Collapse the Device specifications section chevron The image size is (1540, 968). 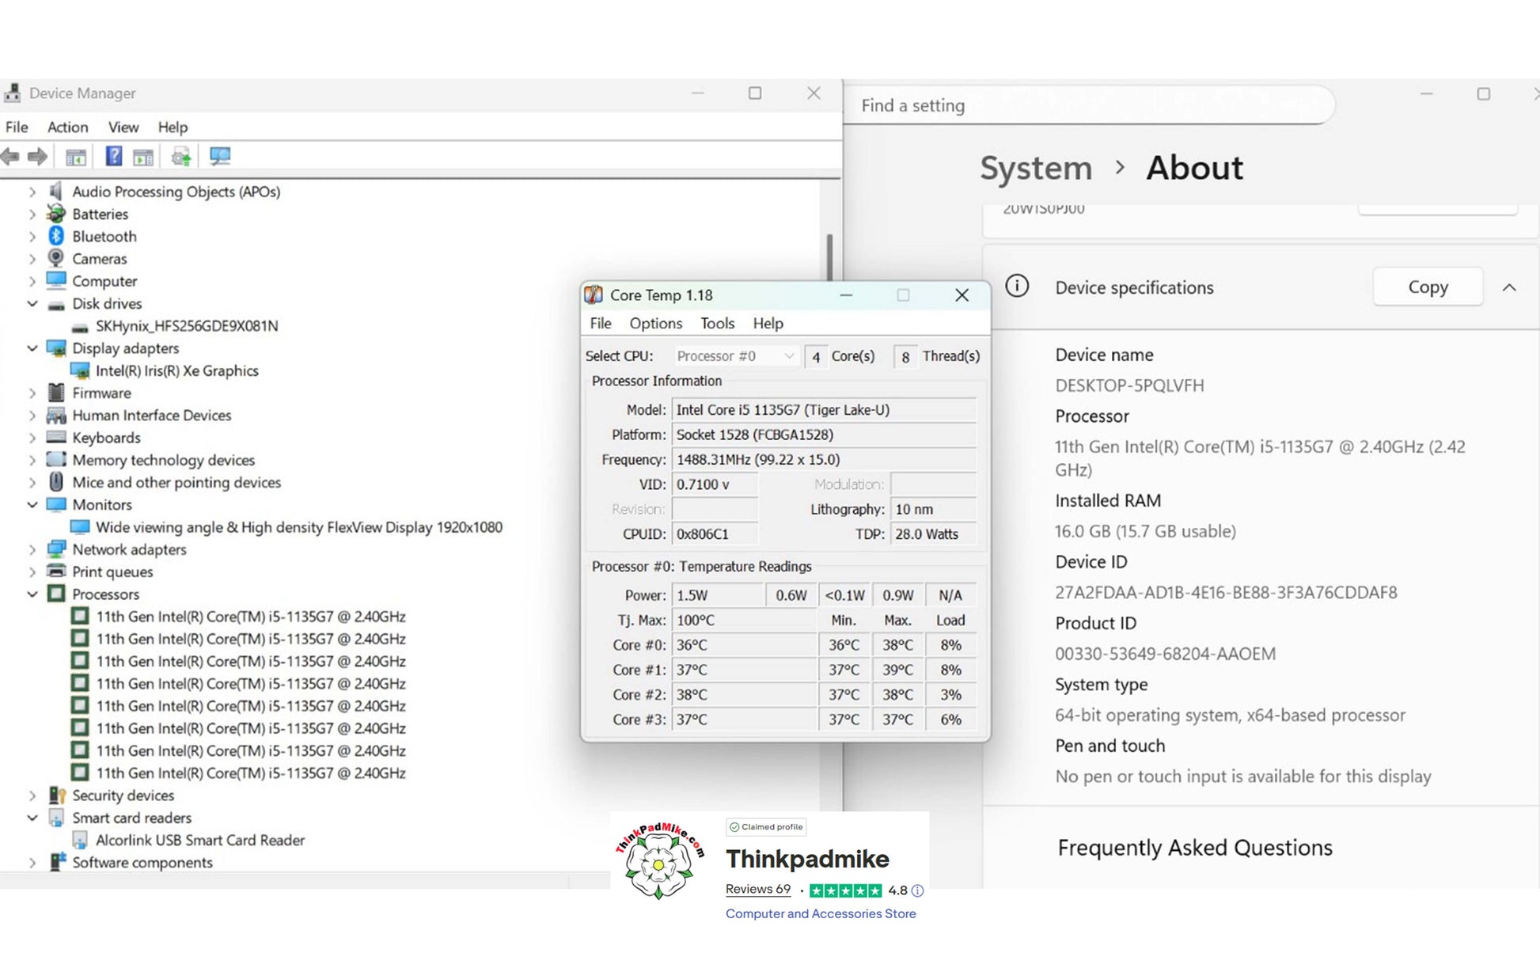pos(1509,287)
